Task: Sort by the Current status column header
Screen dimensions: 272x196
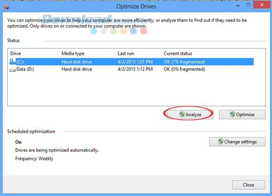Action: click(207, 53)
